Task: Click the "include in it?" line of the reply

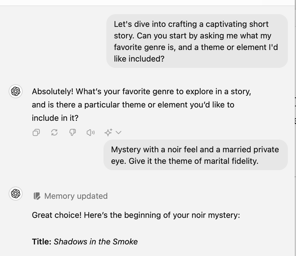Action: tap(55, 118)
